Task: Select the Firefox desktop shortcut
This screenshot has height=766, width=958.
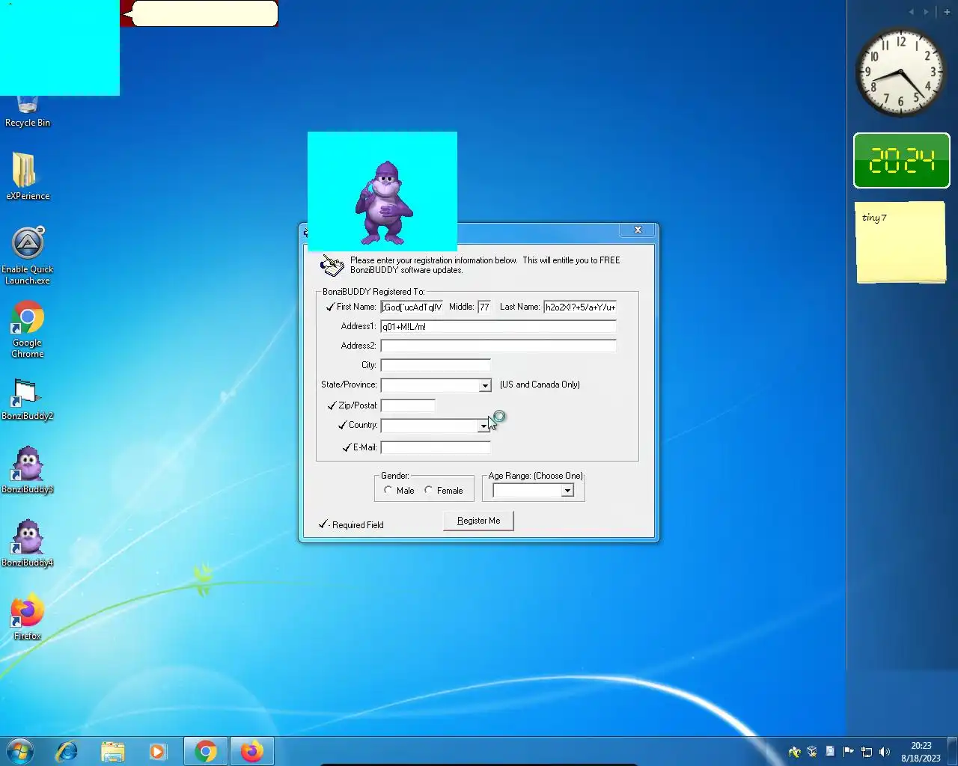Action: click(28, 618)
